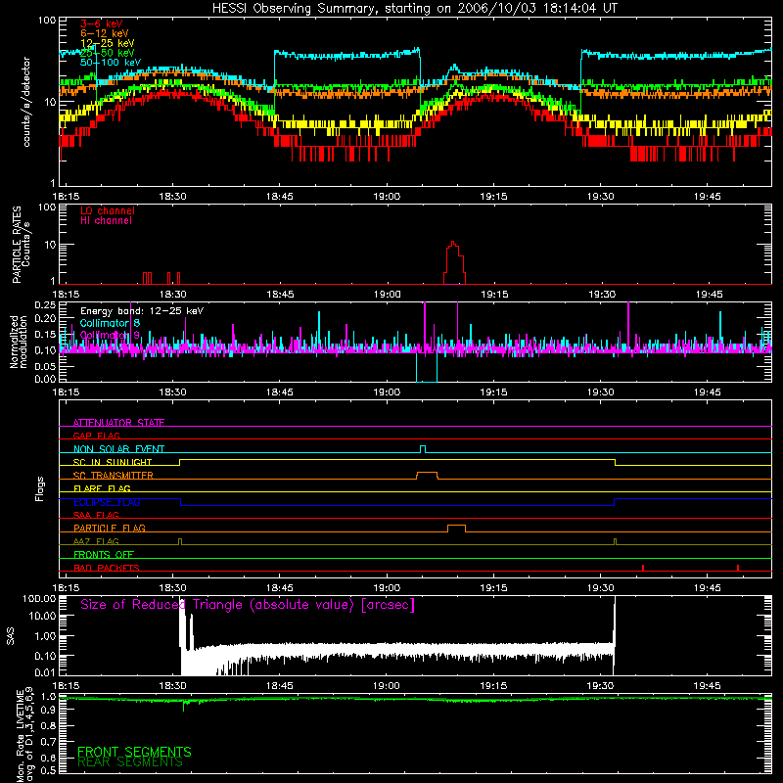Click the PARTICLE FLAG label
783x783 pixels.
point(110,528)
